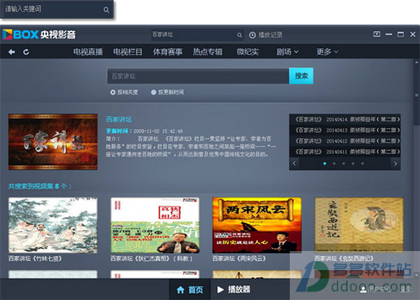
Task: Click the 百家讲坛《狄仁杰真相》 caption
Action: (152, 259)
